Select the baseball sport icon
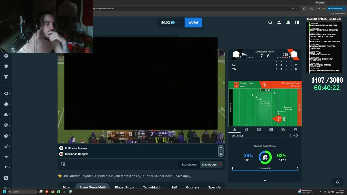The width and height of the screenshot is (347, 195). (x=6, y=136)
